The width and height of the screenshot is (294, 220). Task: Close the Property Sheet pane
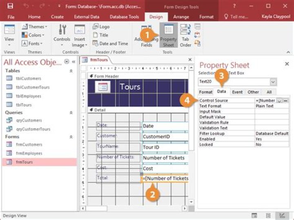(287, 64)
